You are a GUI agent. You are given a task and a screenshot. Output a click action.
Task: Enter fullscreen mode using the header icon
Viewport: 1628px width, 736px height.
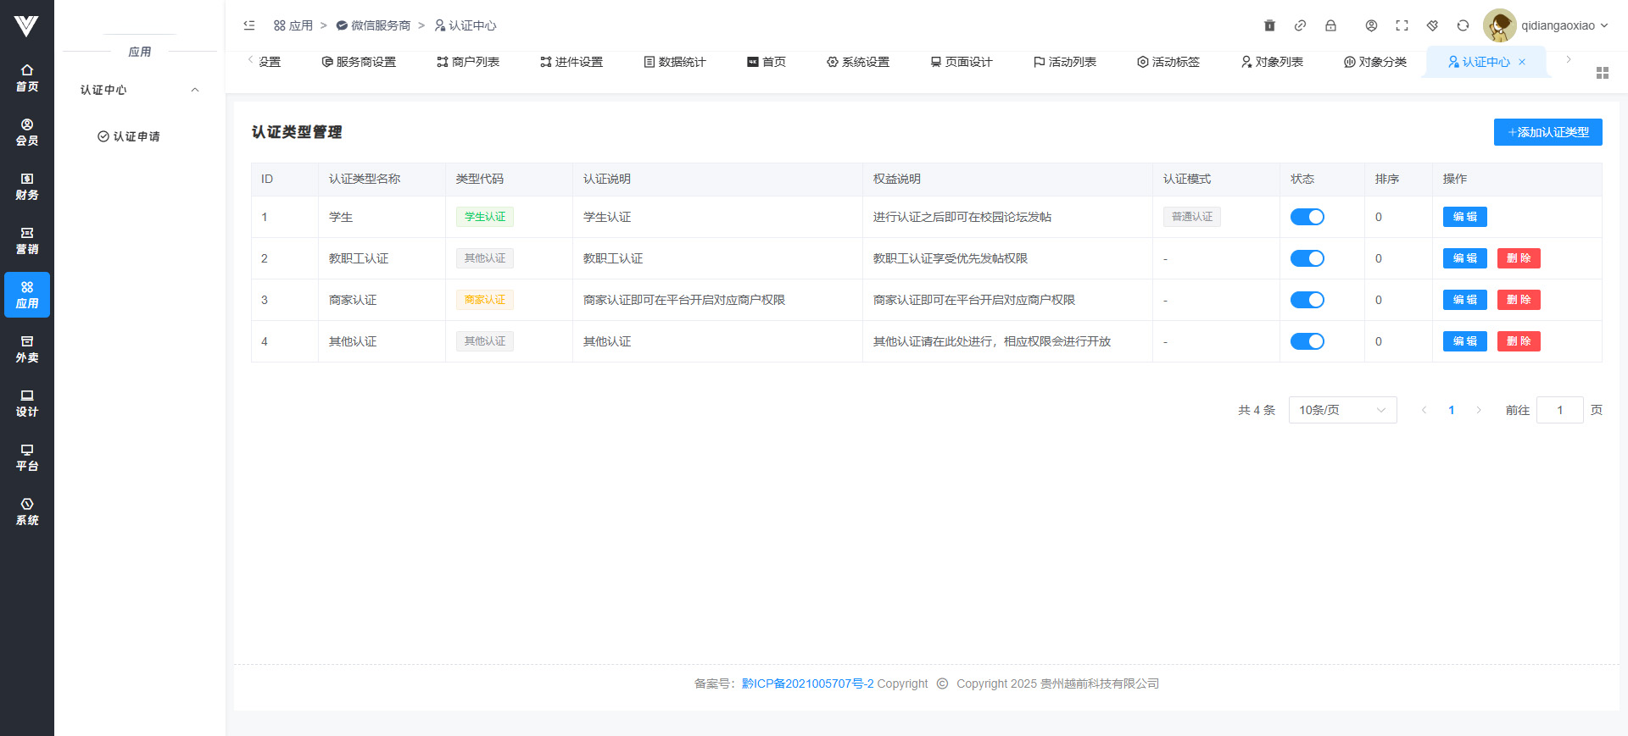coord(1402,25)
